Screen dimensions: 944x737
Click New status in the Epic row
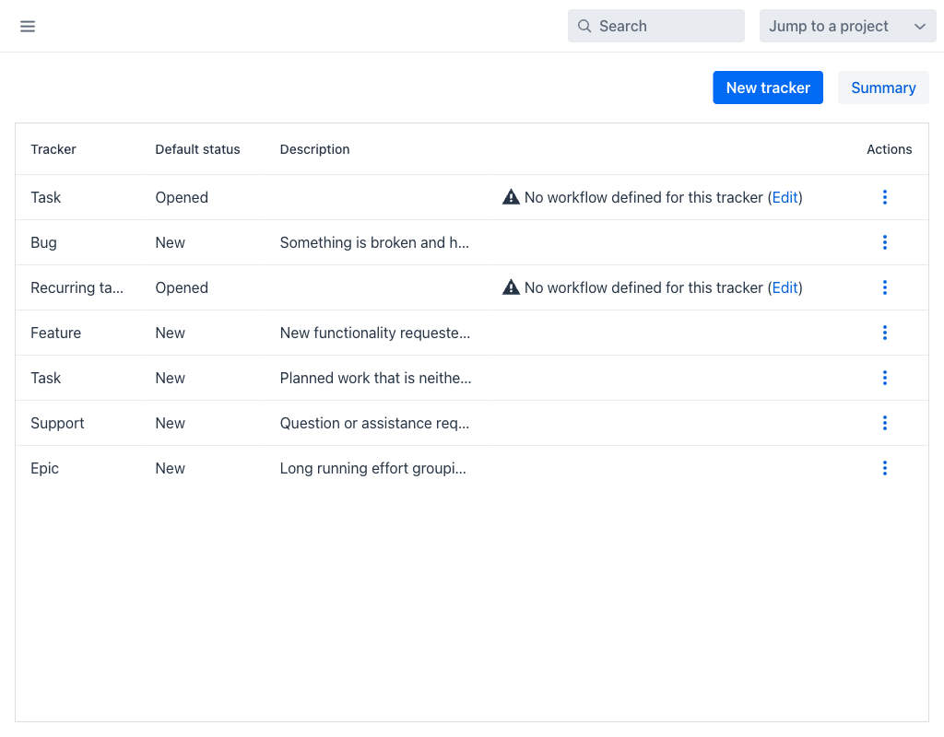point(170,468)
